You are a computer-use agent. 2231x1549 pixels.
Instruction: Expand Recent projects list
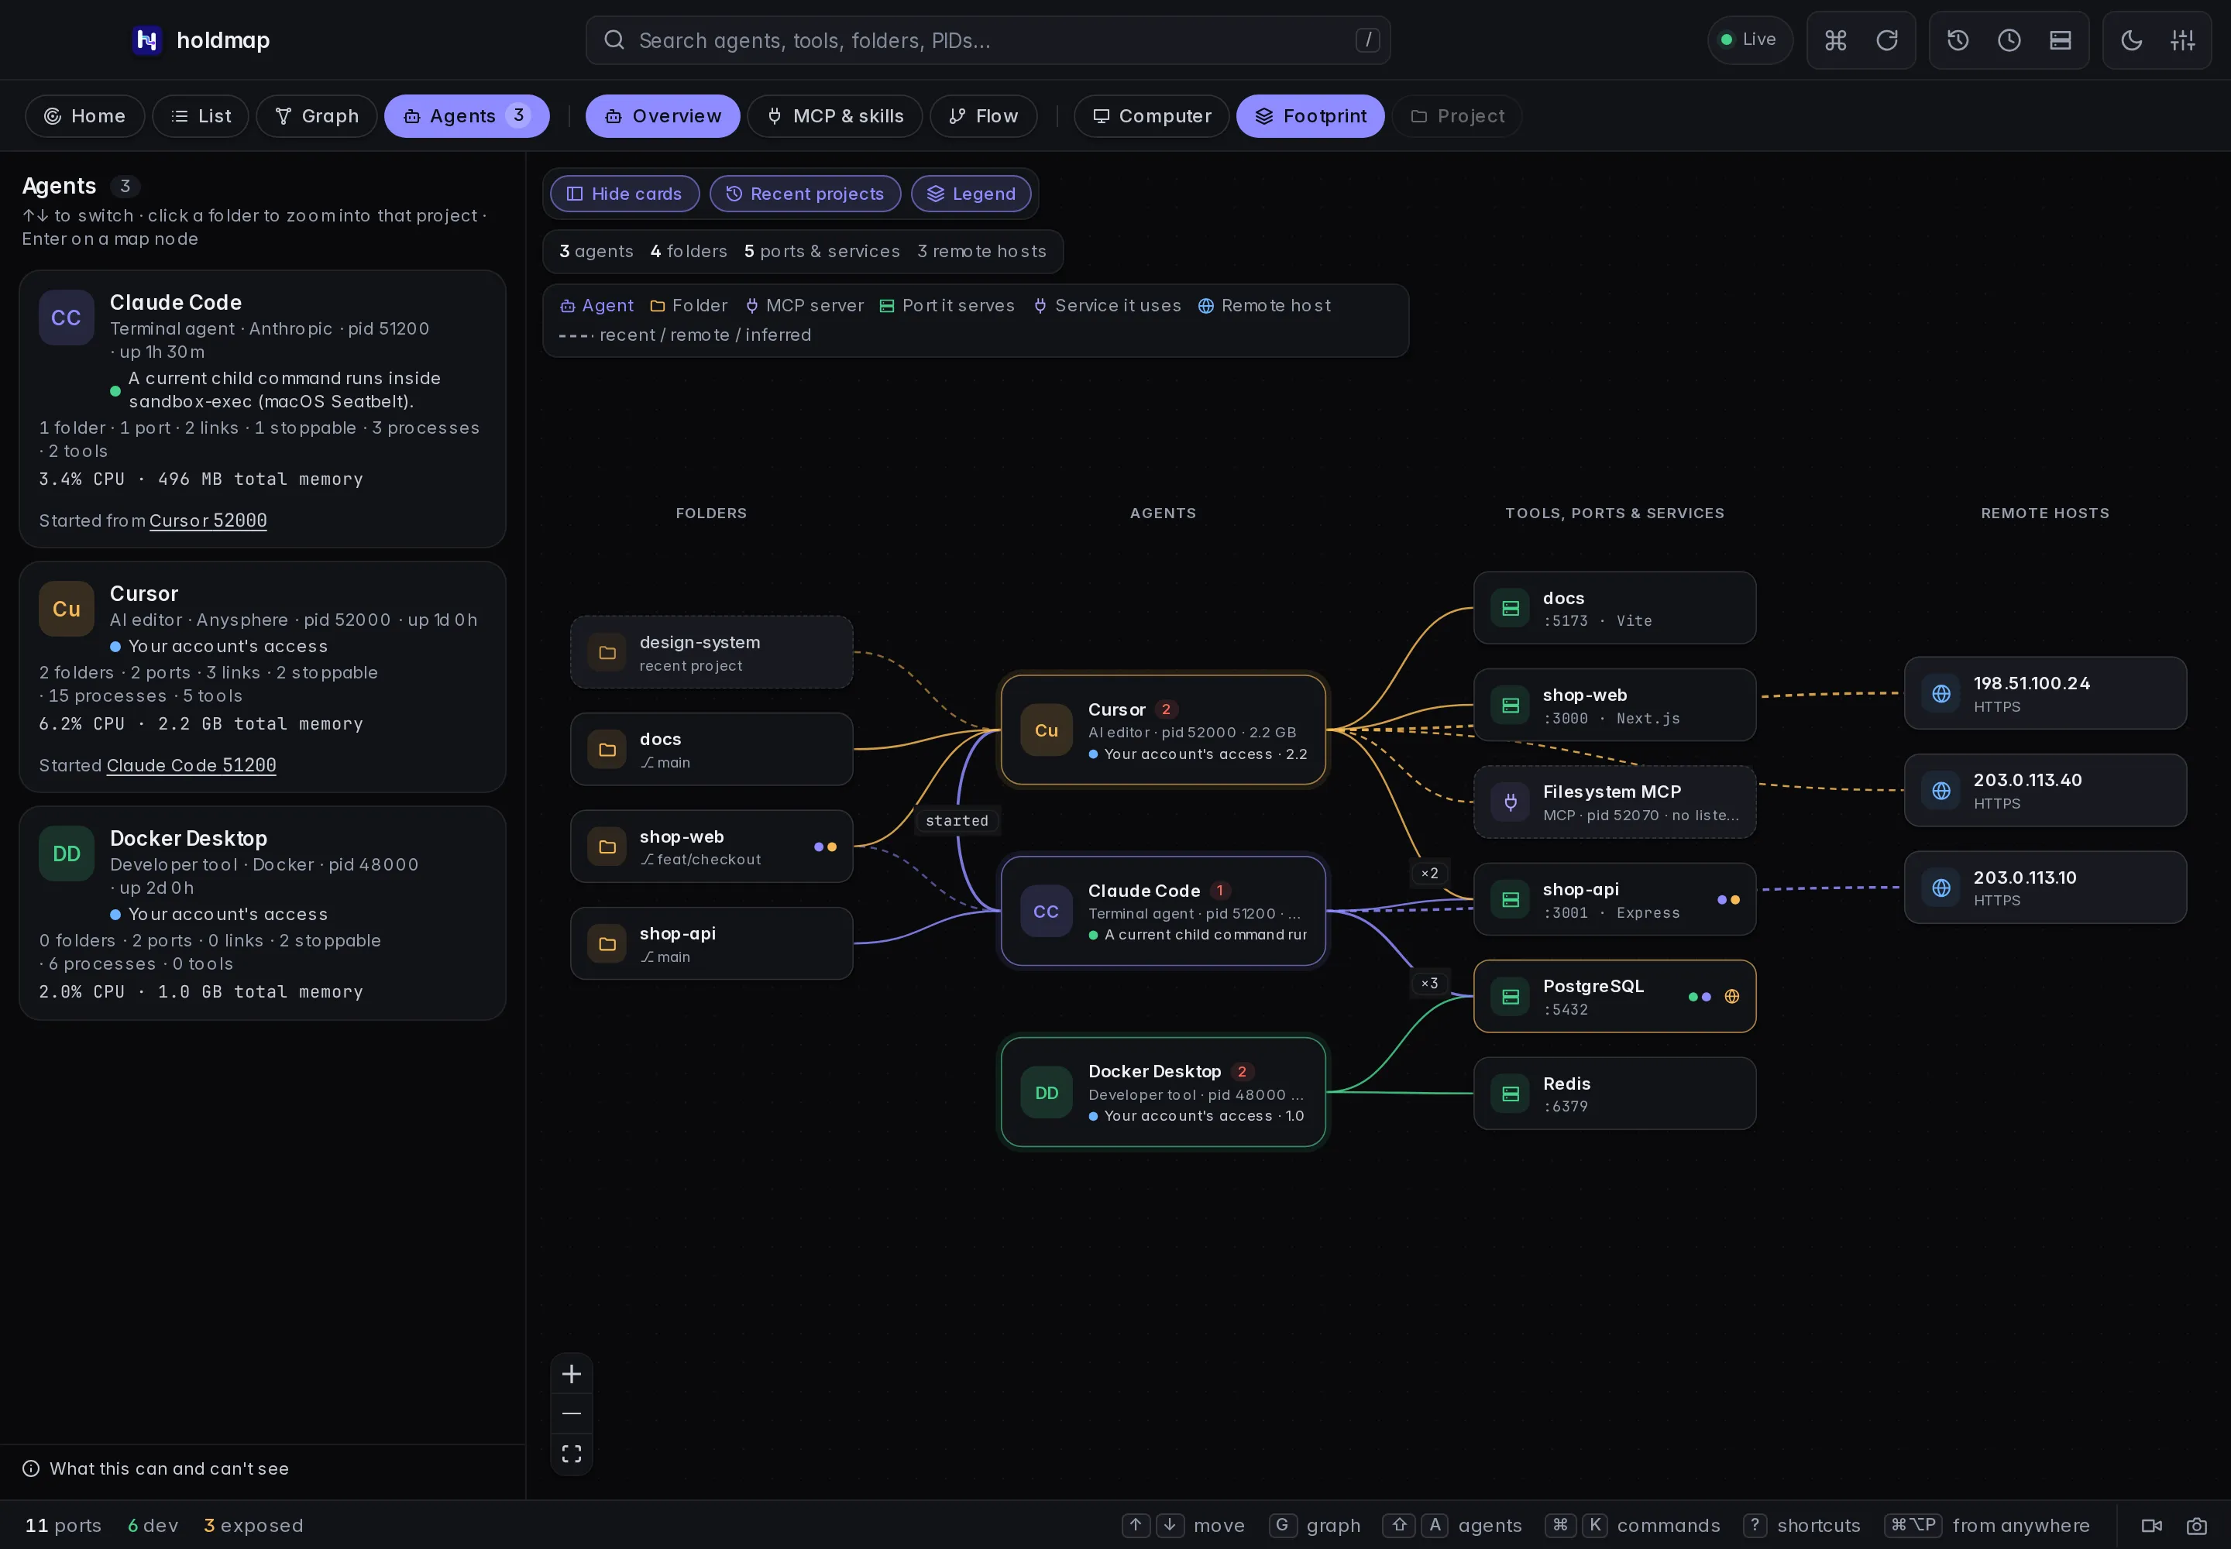pos(805,194)
